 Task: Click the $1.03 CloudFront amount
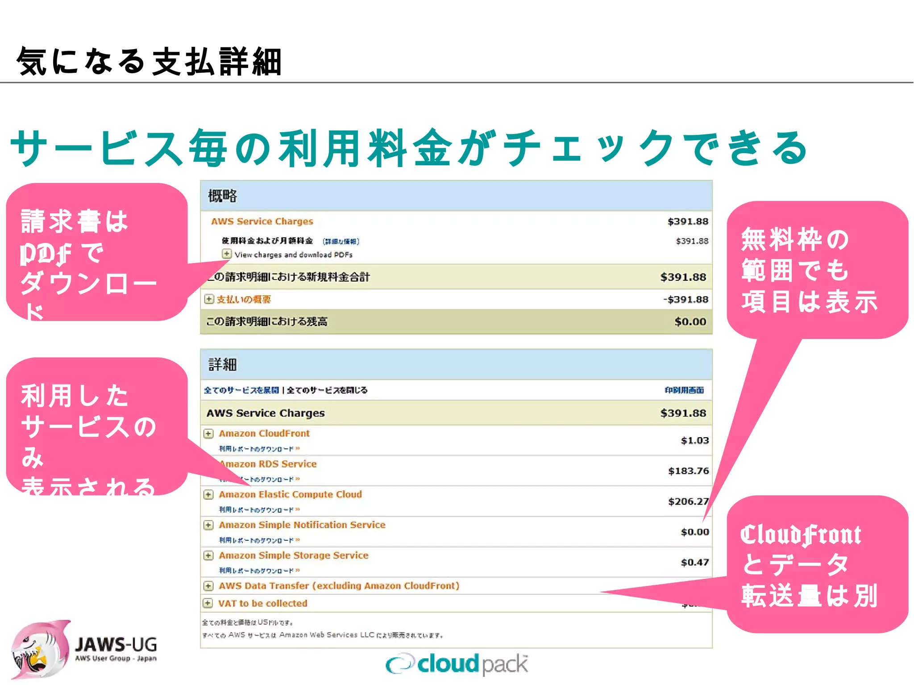[694, 441]
